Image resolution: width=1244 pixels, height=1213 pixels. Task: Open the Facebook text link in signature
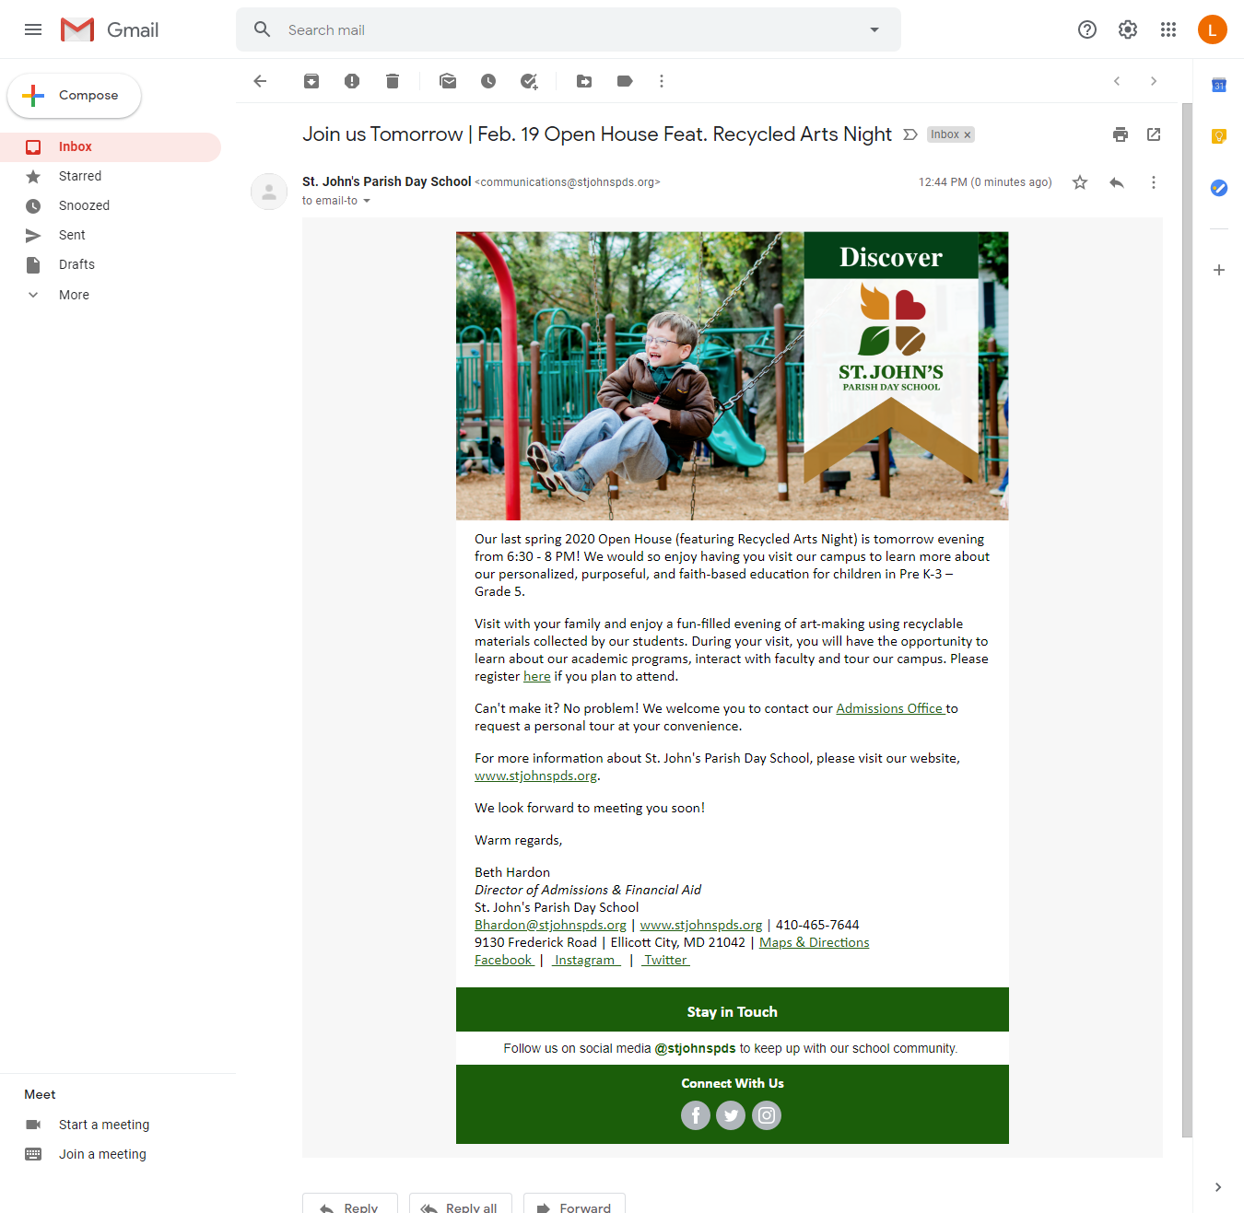click(503, 960)
